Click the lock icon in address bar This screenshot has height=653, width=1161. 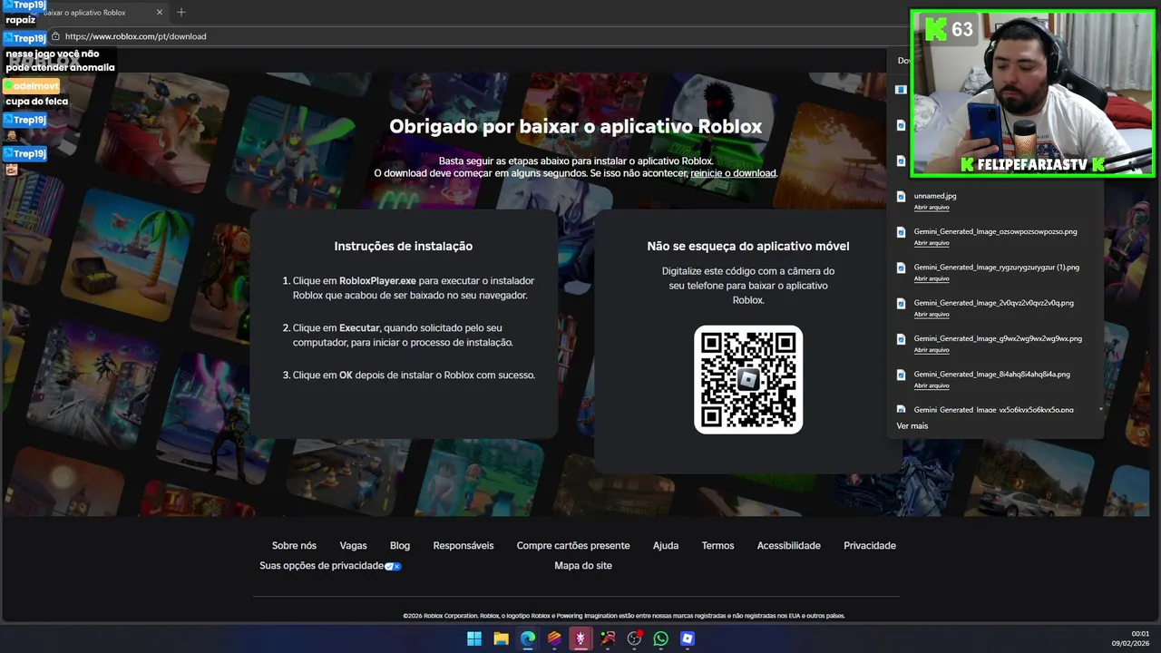pyautogui.click(x=55, y=36)
